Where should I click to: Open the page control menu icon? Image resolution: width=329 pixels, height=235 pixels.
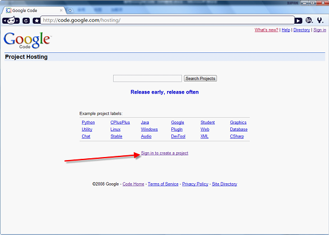click(x=309, y=20)
